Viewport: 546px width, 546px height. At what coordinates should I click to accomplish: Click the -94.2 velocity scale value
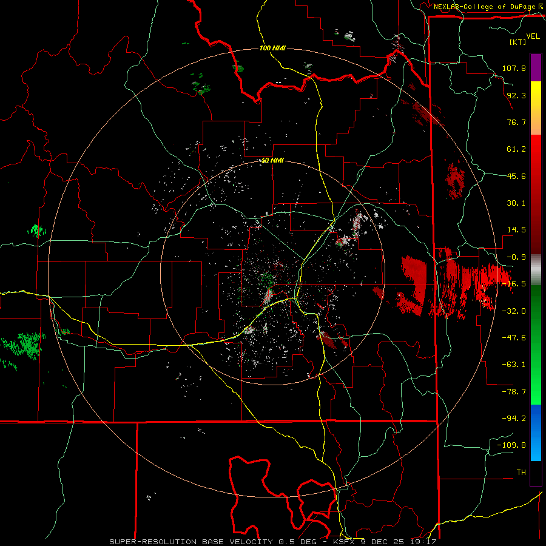tap(514, 419)
